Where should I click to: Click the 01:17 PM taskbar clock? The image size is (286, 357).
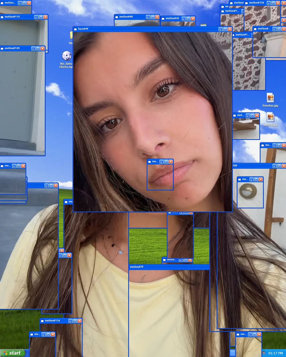pyautogui.click(x=275, y=353)
